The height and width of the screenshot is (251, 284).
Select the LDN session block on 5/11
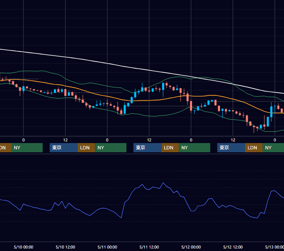click(x=170, y=148)
